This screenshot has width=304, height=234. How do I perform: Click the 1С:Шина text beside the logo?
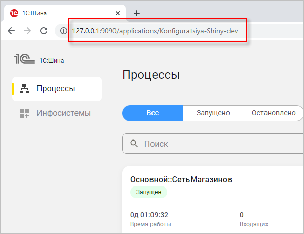tap(52, 61)
